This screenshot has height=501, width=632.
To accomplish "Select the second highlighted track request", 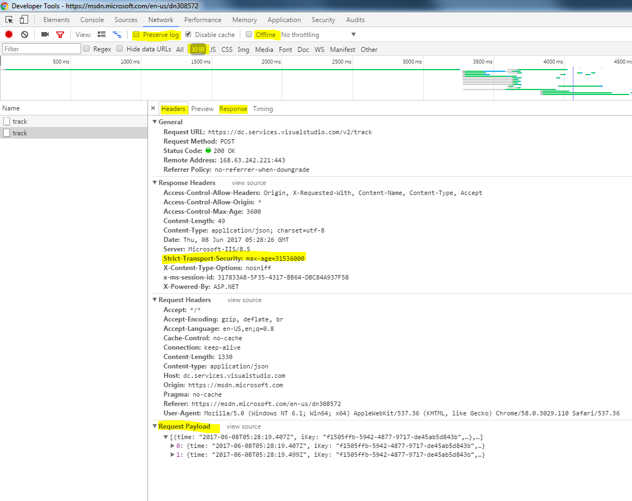I will [x=74, y=133].
